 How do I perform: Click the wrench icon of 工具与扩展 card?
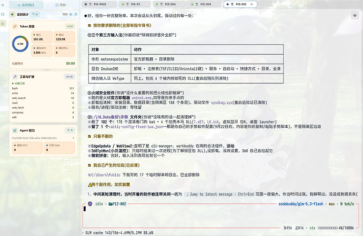click(x=15, y=77)
